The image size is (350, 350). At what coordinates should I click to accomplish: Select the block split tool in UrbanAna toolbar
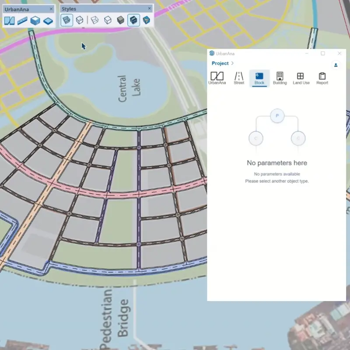point(9,19)
